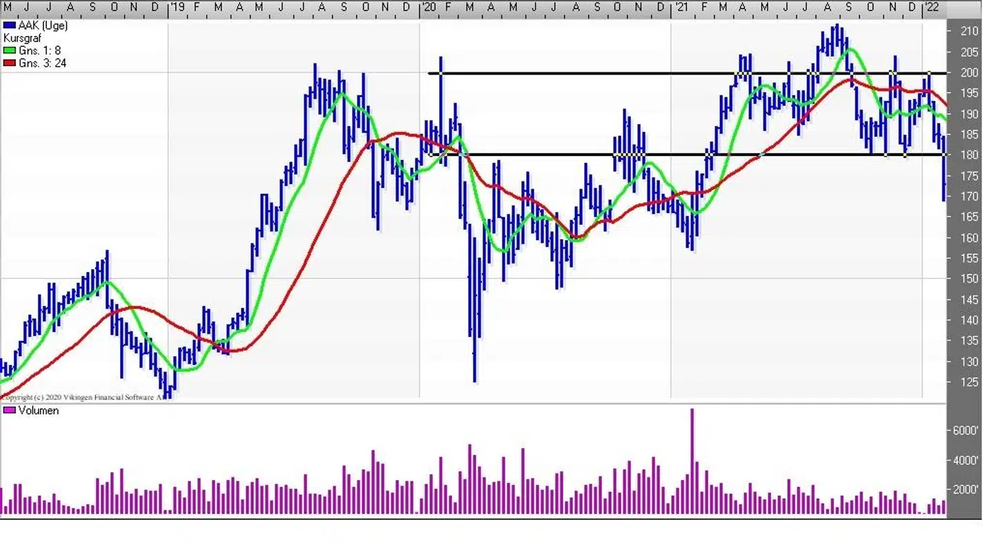Click the 210 price axis label
The width and height of the screenshot is (994, 560).
click(x=969, y=31)
